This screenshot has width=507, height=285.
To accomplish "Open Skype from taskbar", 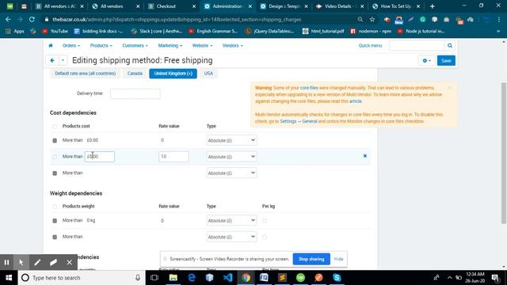I will pyautogui.click(x=337, y=278).
